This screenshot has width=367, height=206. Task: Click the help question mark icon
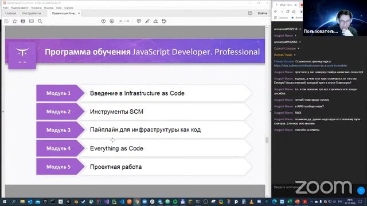click(x=250, y=13)
